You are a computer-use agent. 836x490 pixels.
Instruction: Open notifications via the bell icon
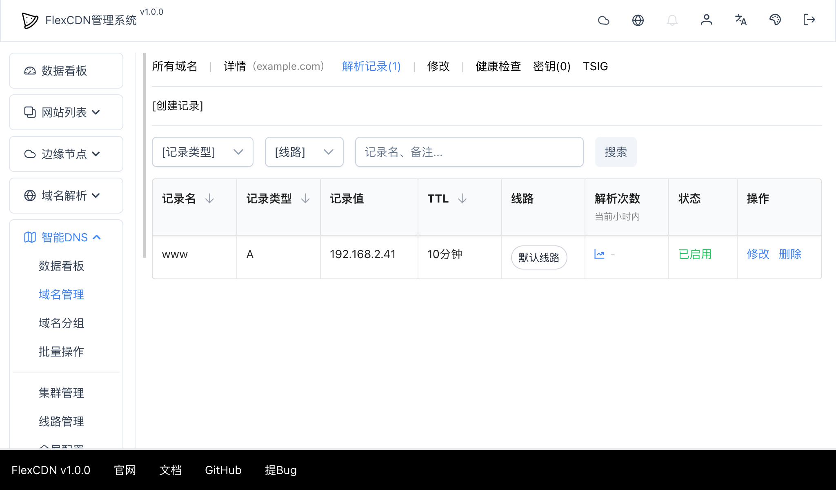click(x=673, y=20)
